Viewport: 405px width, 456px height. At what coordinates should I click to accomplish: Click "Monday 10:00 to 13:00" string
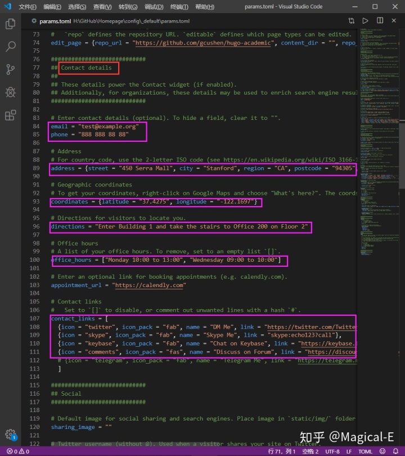coord(144,260)
